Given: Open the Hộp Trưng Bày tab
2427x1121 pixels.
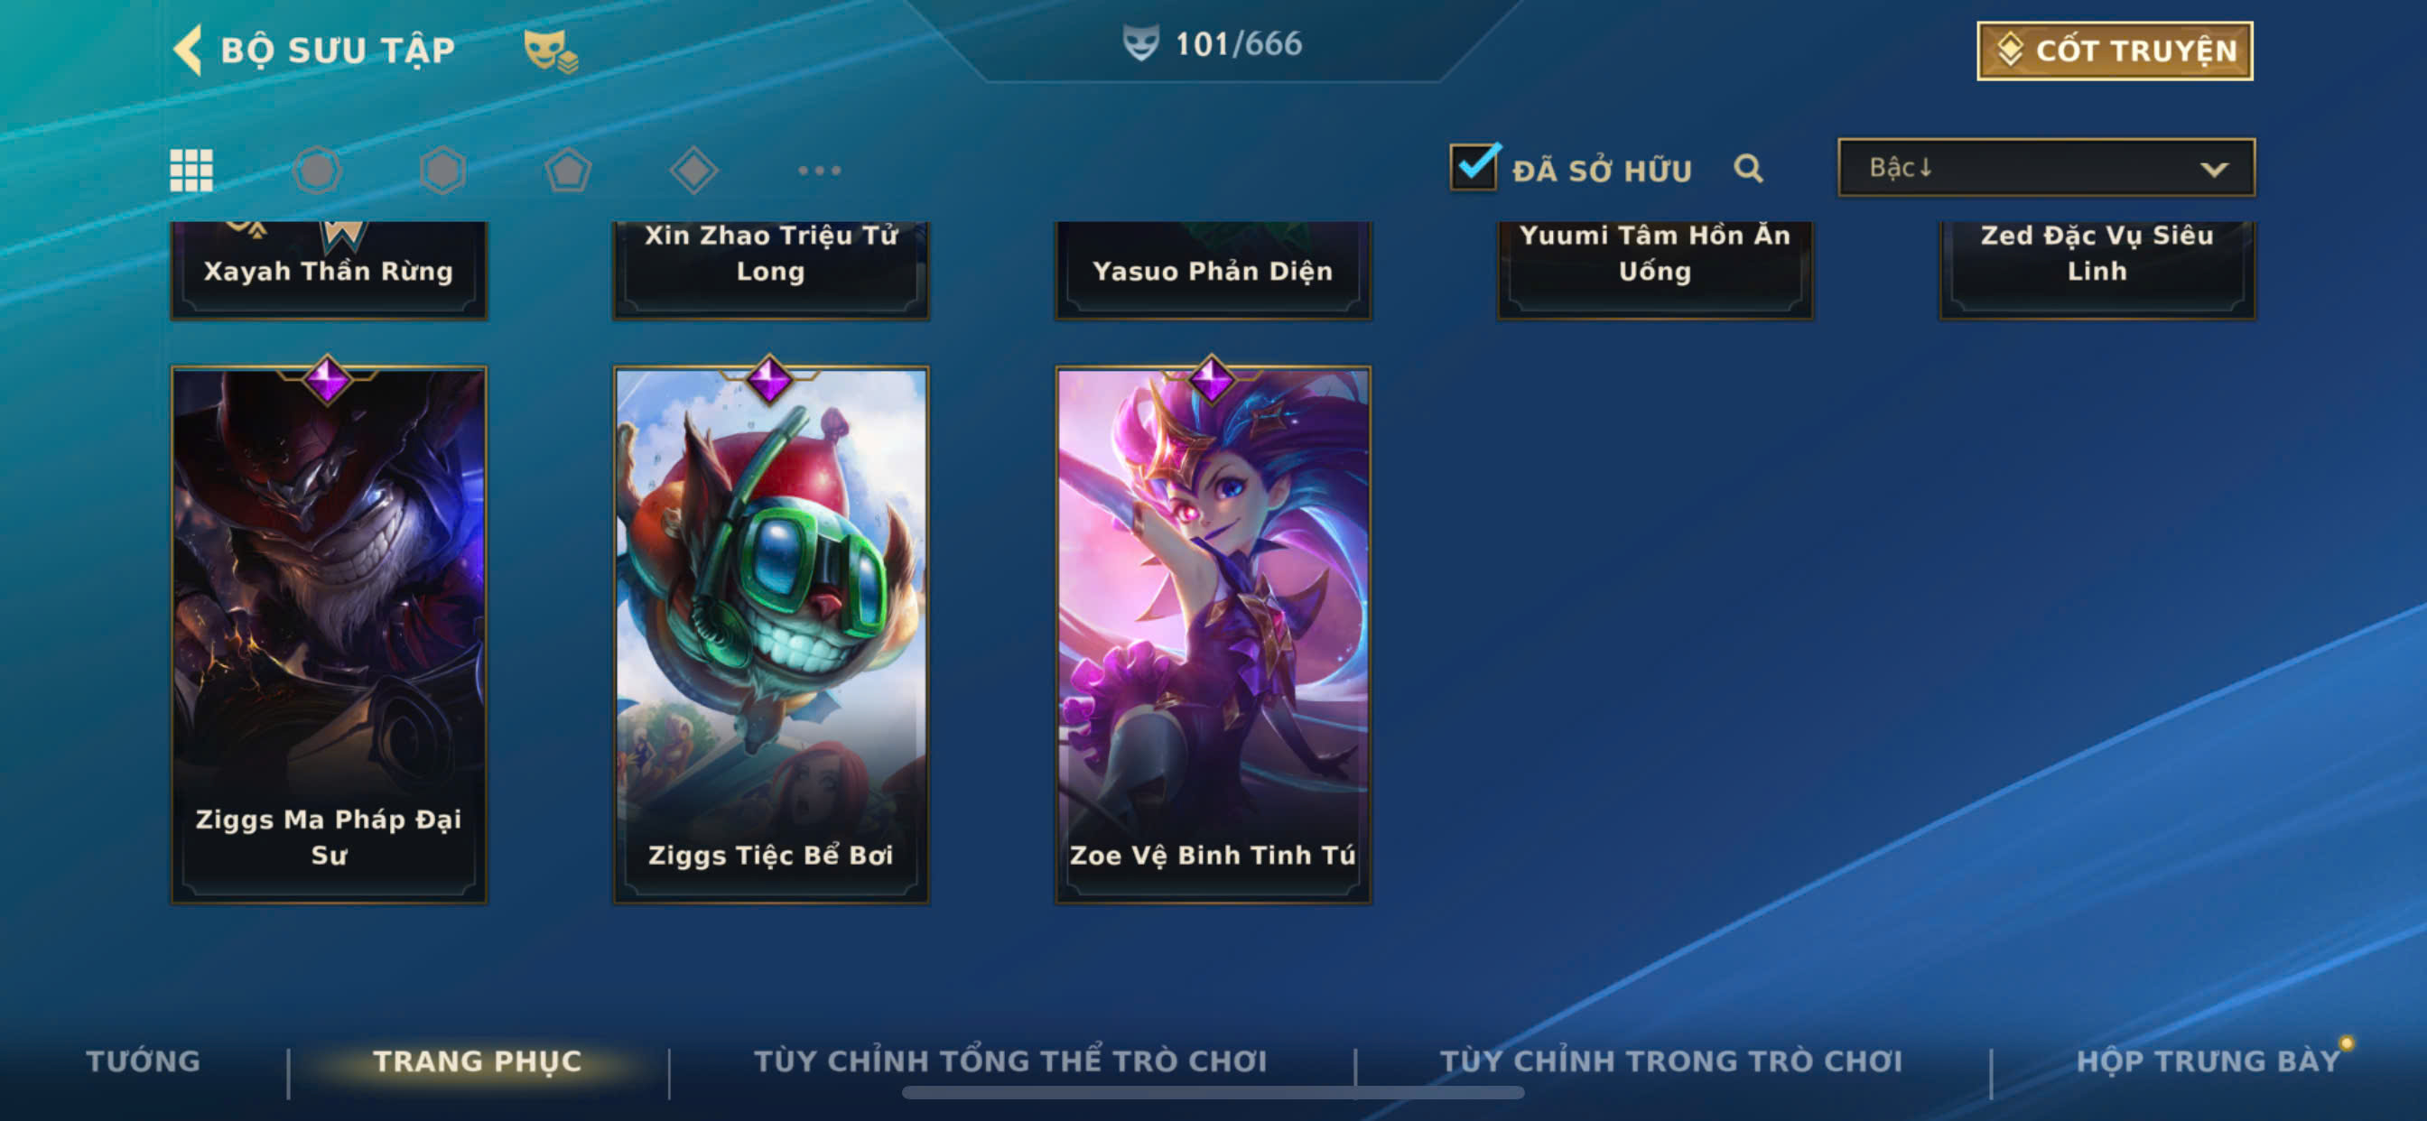Looking at the screenshot, I should [x=2208, y=1061].
